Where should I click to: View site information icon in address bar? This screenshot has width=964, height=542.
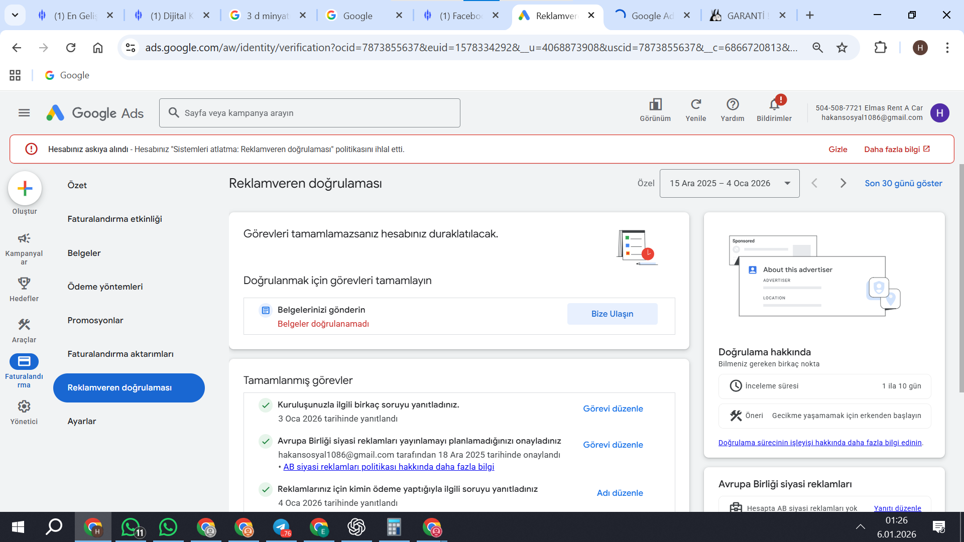pos(131,48)
